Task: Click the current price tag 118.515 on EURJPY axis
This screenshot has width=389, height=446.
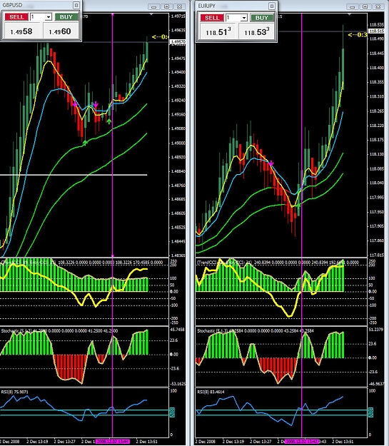Action: point(376,31)
